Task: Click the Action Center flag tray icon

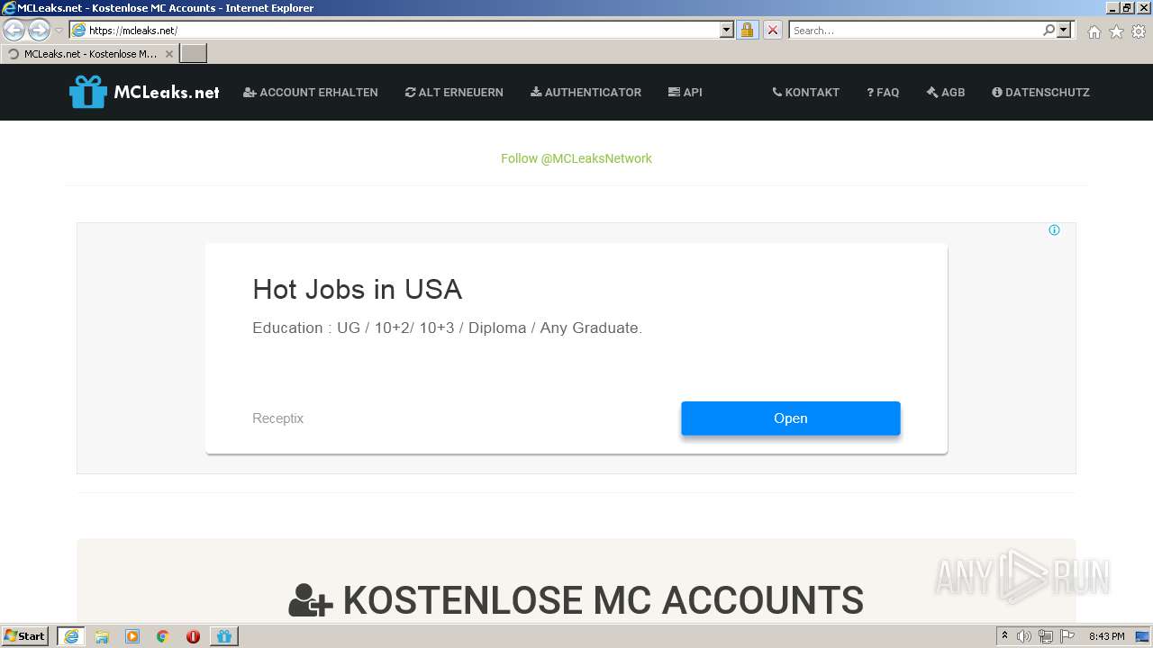Action: (x=1067, y=636)
